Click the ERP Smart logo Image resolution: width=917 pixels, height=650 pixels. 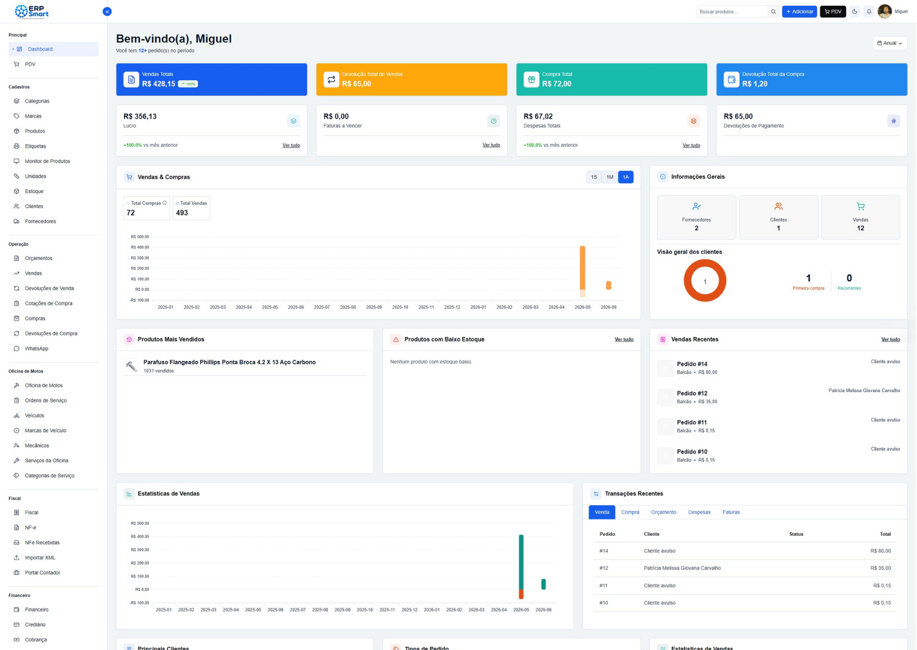pyautogui.click(x=32, y=12)
